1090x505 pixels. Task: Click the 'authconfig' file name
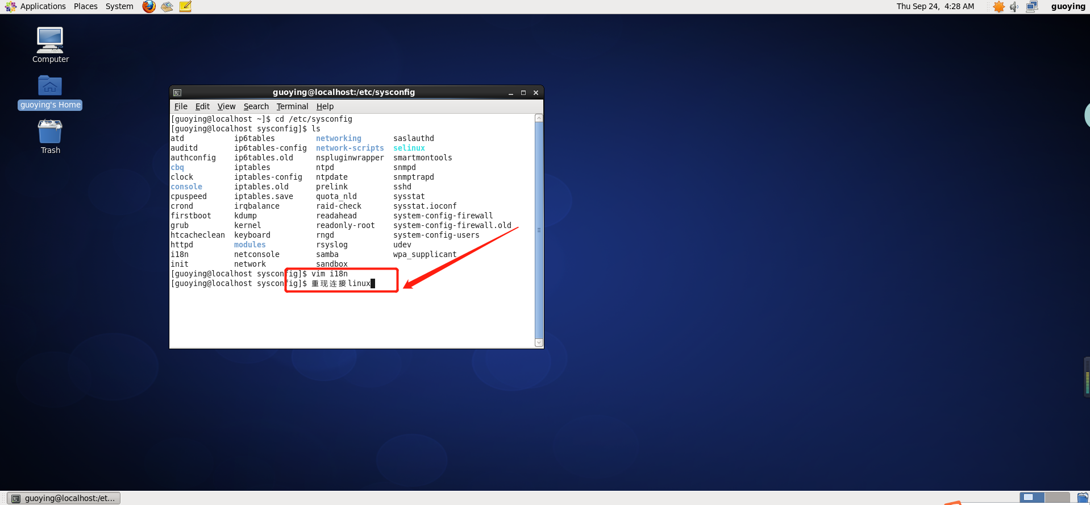(193, 158)
